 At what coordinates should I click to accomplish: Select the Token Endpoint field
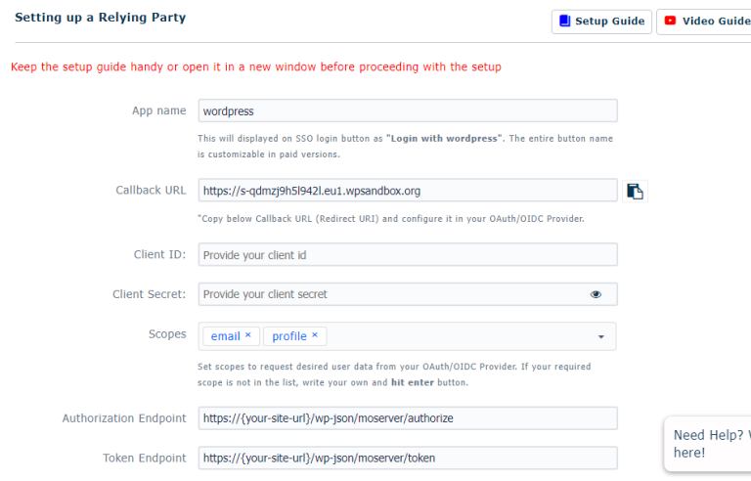tap(407, 458)
